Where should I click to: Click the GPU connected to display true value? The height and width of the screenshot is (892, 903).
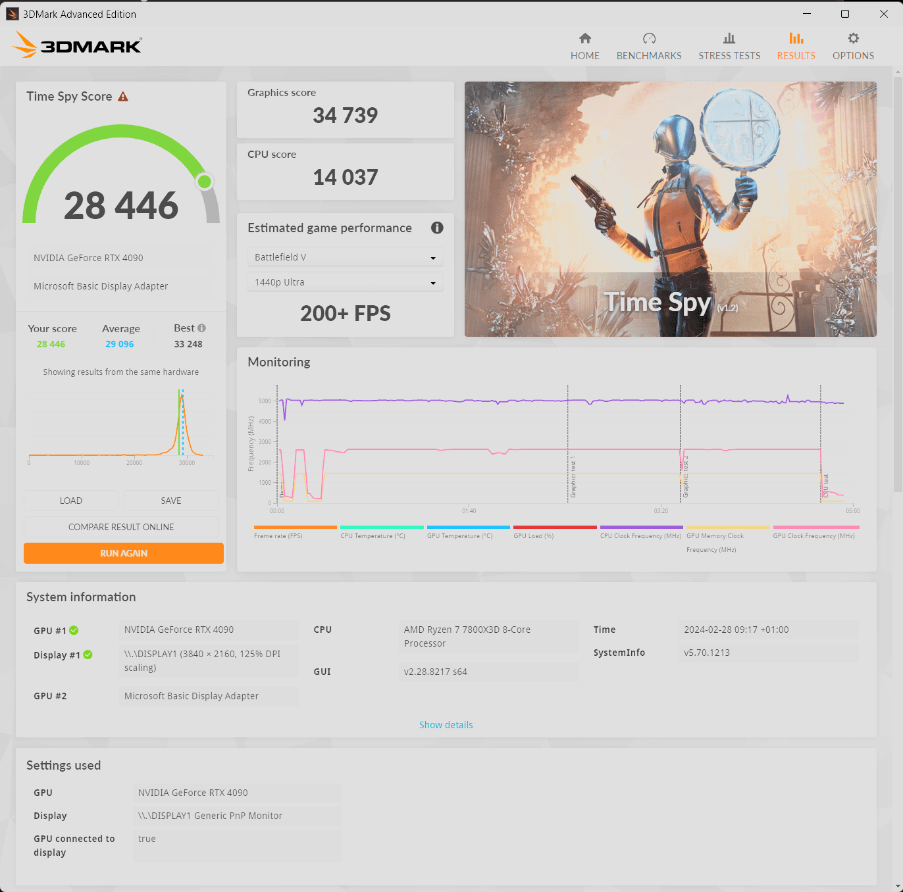click(237, 845)
